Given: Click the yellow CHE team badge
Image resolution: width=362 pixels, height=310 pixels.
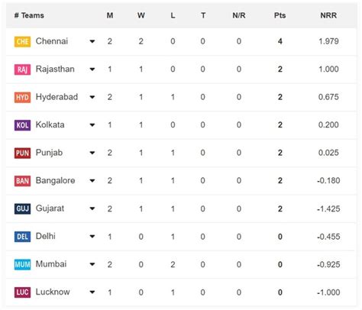Looking at the screenshot, I should tap(22, 42).
